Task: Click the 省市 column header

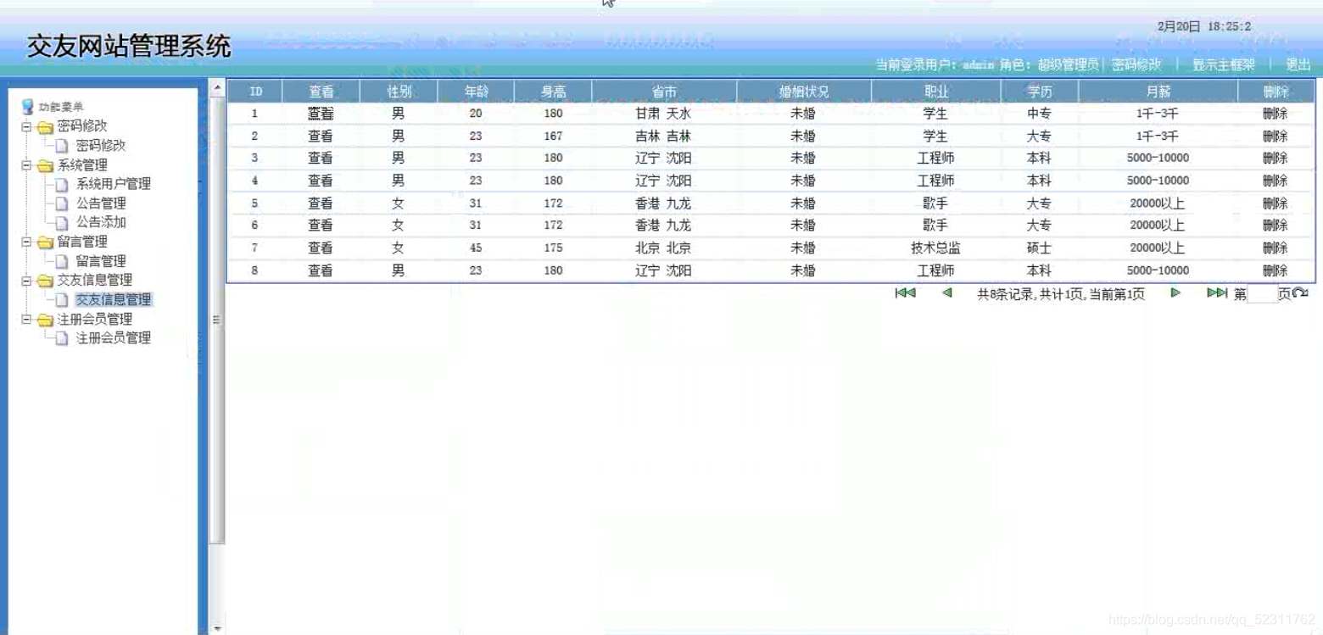Action: (664, 92)
